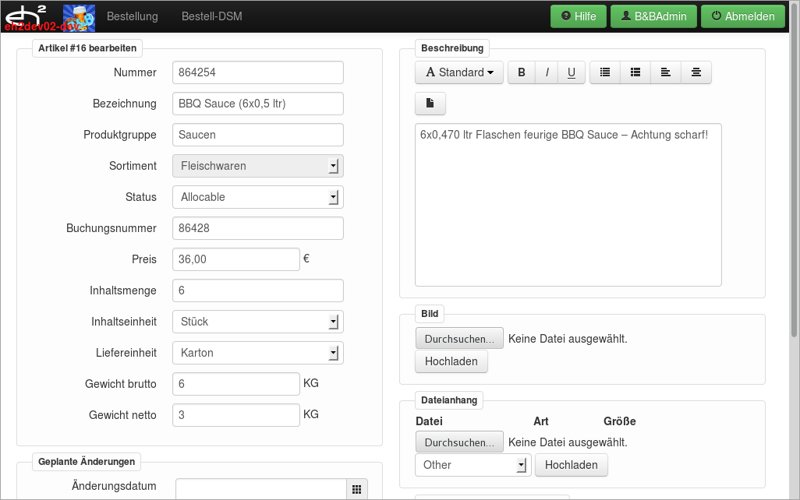The width and height of the screenshot is (800, 500).
Task: Expand the Inhaltseinheit dropdown showing Stück
Action: [x=257, y=322]
